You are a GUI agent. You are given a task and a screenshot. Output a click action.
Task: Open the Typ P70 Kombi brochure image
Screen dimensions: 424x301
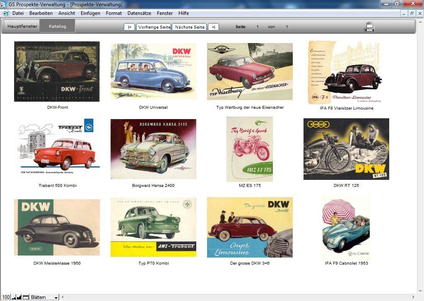coord(153,227)
